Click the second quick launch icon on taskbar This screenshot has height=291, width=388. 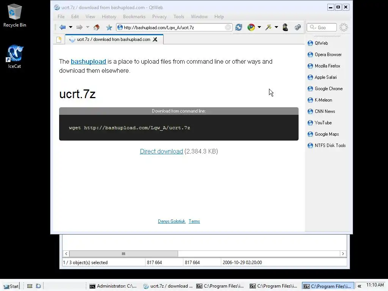38,286
